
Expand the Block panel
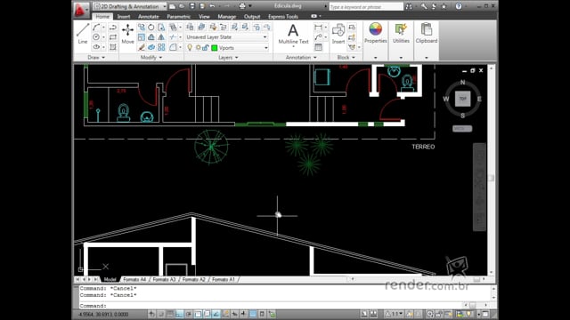346,57
